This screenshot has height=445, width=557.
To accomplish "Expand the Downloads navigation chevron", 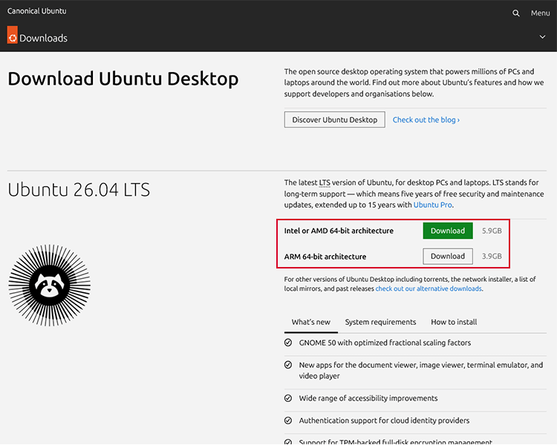I will coord(542,37).
